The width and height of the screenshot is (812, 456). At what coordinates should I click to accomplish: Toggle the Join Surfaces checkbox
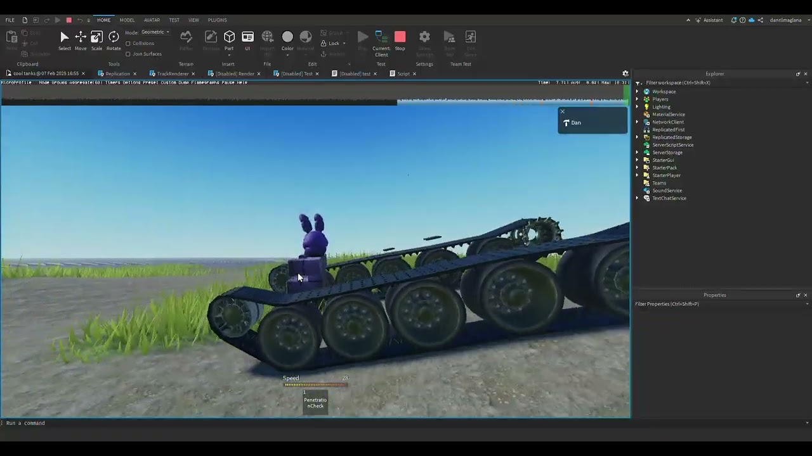128,54
